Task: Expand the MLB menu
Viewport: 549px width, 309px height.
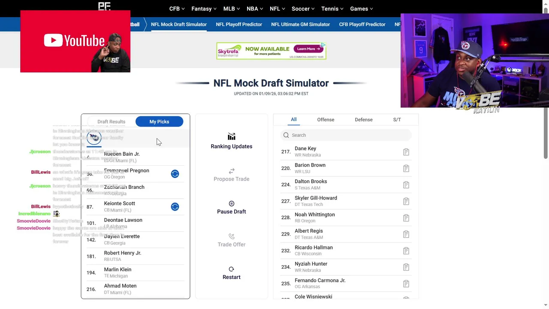Action: pyautogui.click(x=232, y=9)
